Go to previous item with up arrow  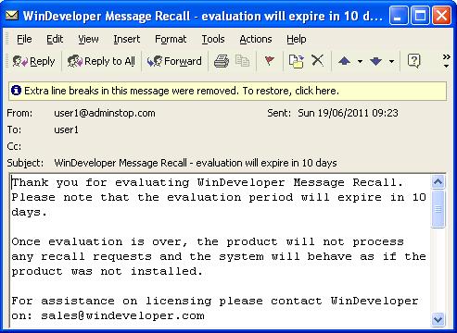[344, 61]
